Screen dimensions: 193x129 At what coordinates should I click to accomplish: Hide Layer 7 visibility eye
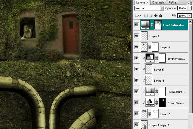coord(137,36)
